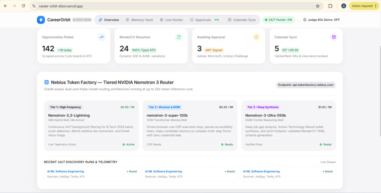Click the browser forward arrow
381x193 pixels.
tap(14, 6)
